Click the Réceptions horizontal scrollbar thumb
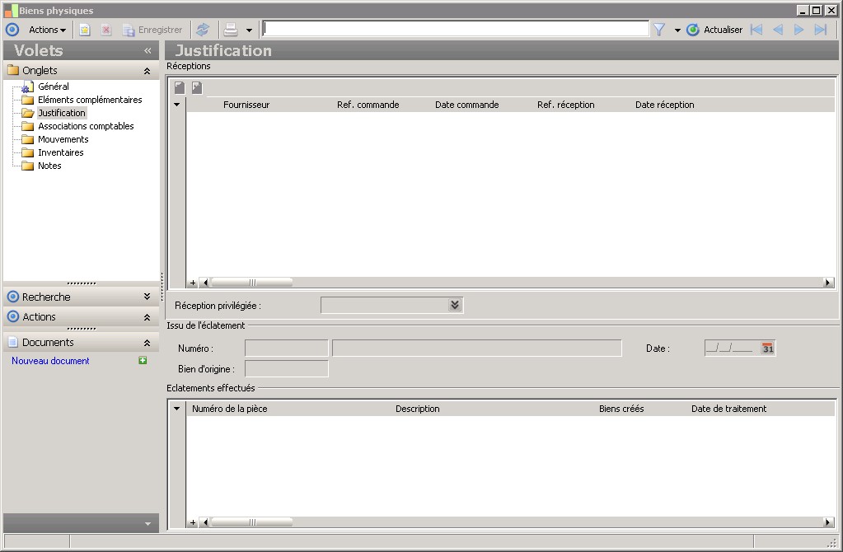The image size is (843, 552). point(251,283)
